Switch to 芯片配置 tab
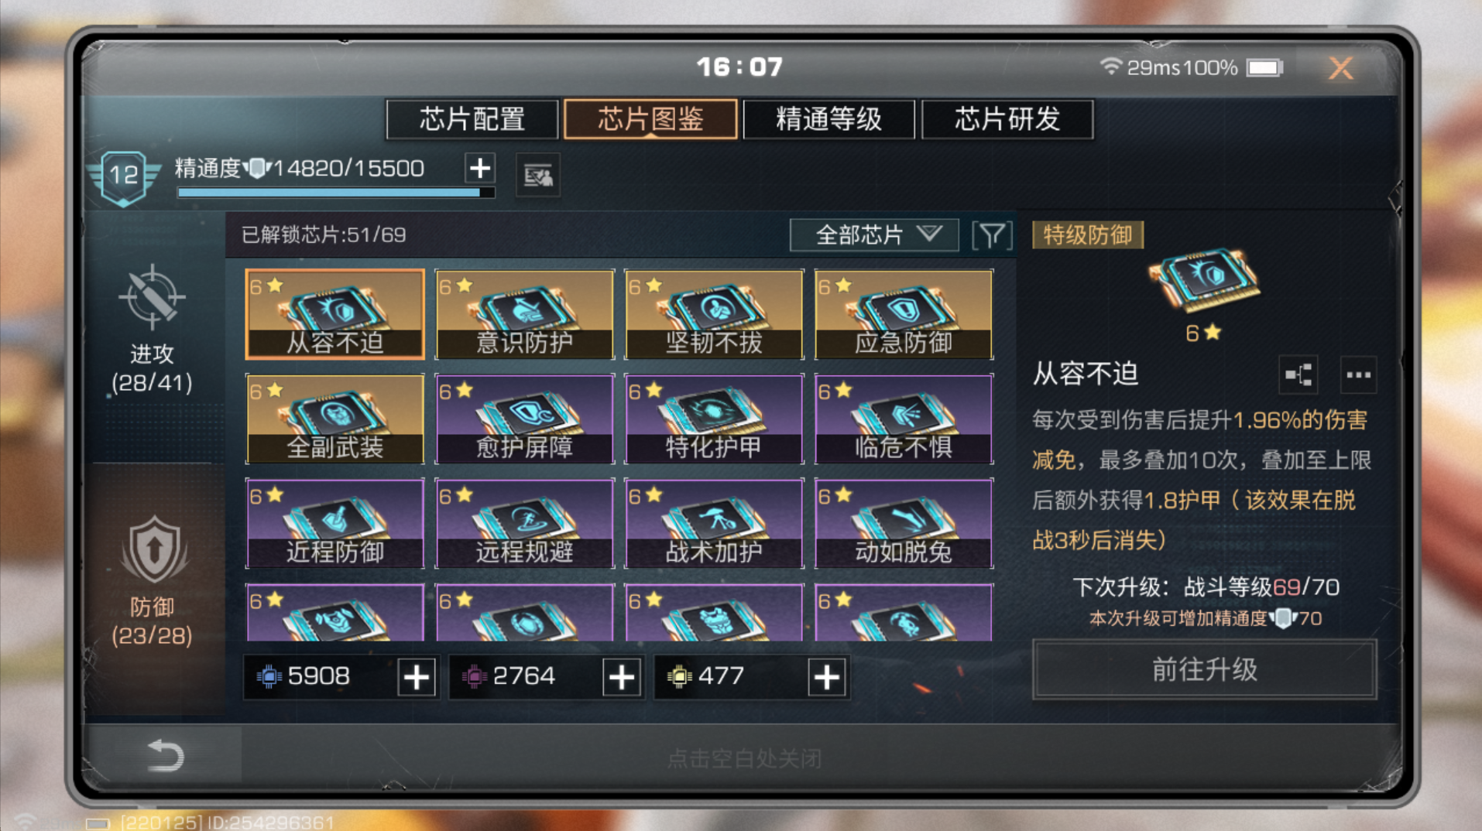Screen dimensions: 1482x831 (x=472, y=119)
